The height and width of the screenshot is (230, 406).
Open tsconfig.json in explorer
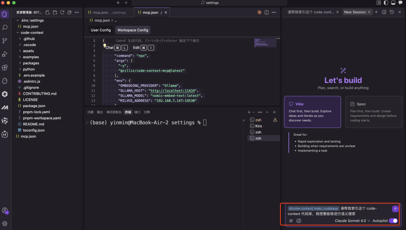(x=34, y=130)
